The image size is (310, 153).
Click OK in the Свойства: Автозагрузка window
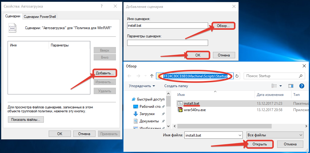click(60, 134)
